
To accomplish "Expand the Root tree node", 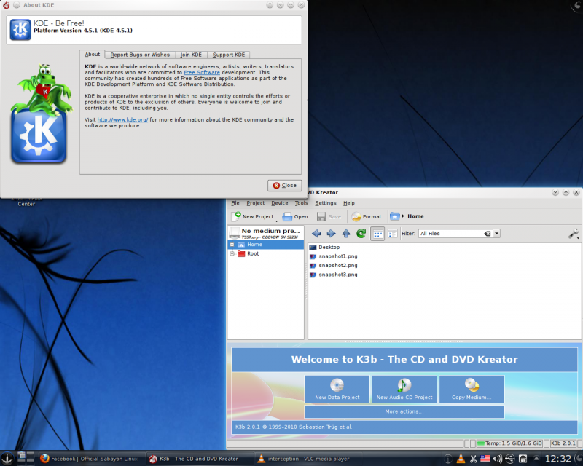I will click(232, 254).
